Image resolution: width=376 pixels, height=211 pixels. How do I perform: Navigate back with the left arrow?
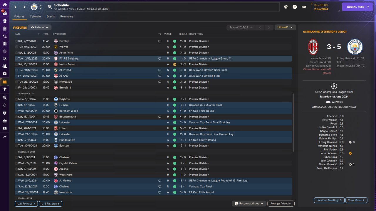(x=16, y=7)
